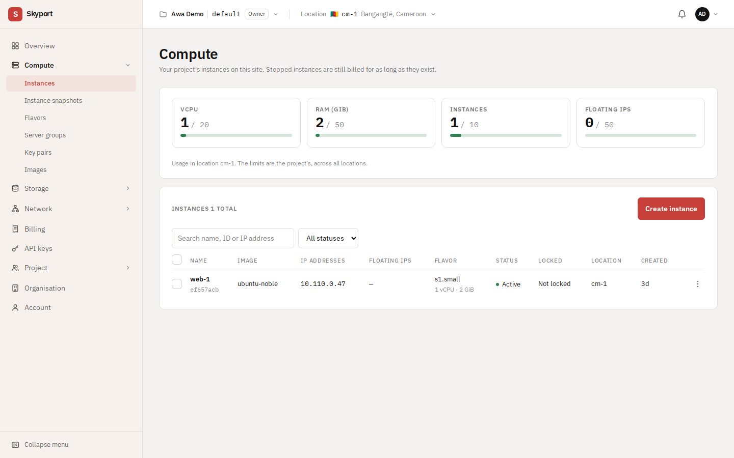Click the Billing sidebar icon
Viewport: 734px width, 458px height.
point(15,229)
